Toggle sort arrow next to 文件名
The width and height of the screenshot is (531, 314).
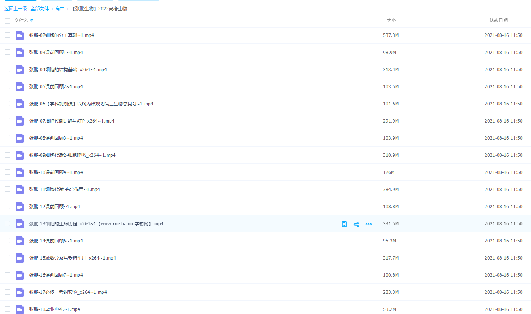pos(32,21)
